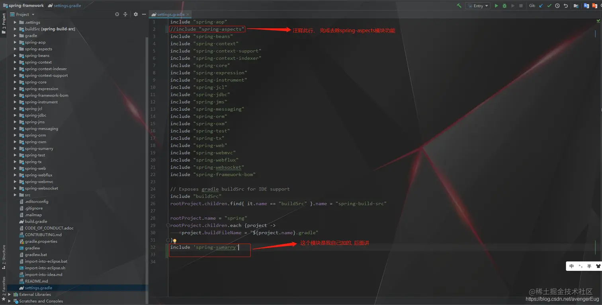This screenshot has width=602, height=305.
Task: Run the Entry configuration with green play
Action: pyautogui.click(x=496, y=6)
